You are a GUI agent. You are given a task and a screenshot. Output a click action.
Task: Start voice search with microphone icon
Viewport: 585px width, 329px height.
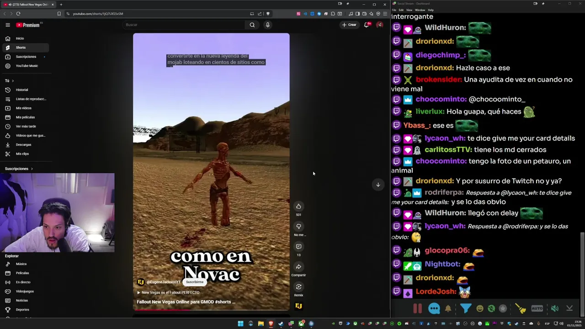click(268, 25)
